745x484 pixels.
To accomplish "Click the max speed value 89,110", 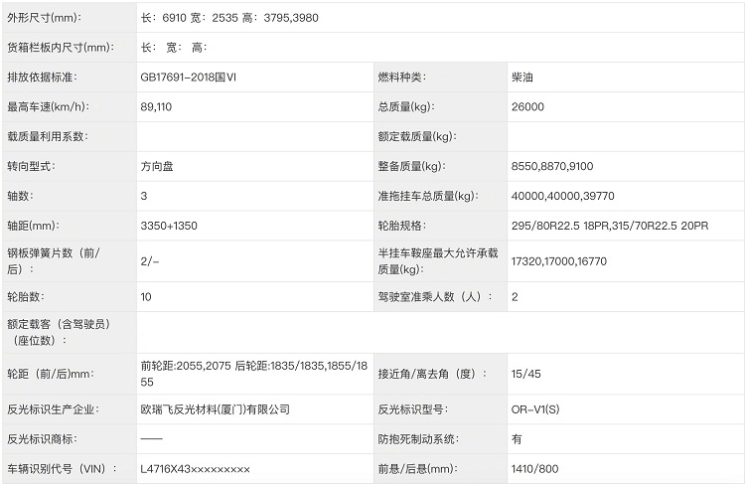I will (157, 107).
